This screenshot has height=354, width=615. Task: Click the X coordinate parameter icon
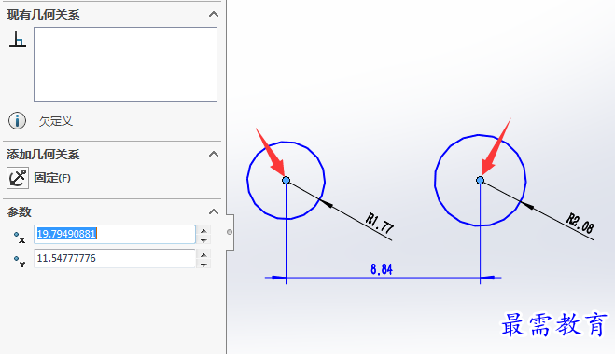click(20, 237)
